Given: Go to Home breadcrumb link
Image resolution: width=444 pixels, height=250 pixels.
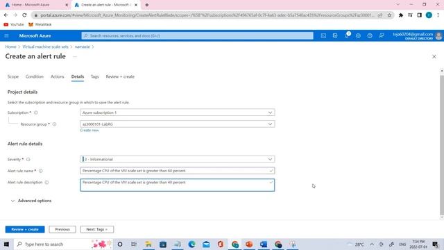Looking at the screenshot, I should (x=11, y=47).
